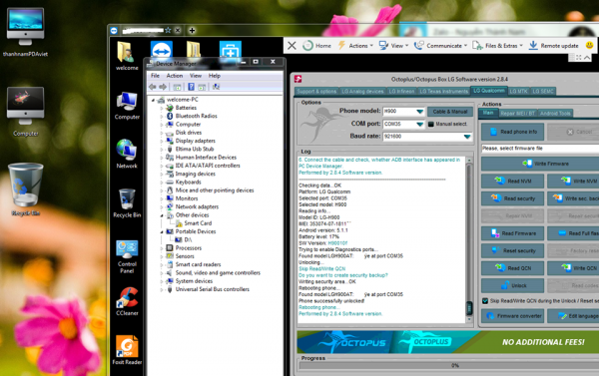Click TeamViewer Home toolbar button

pos(317,46)
